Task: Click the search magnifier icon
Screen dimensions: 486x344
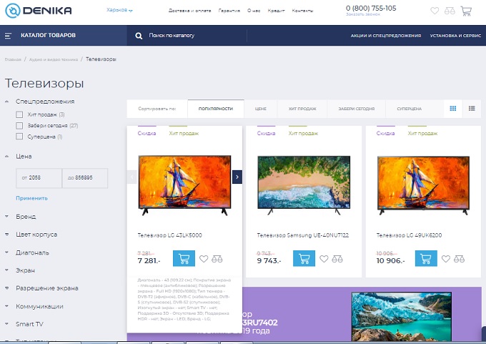Action: tap(139, 36)
